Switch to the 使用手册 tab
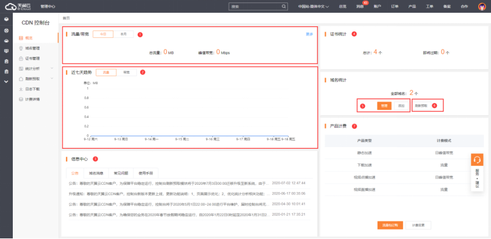 click(x=146, y=173)
